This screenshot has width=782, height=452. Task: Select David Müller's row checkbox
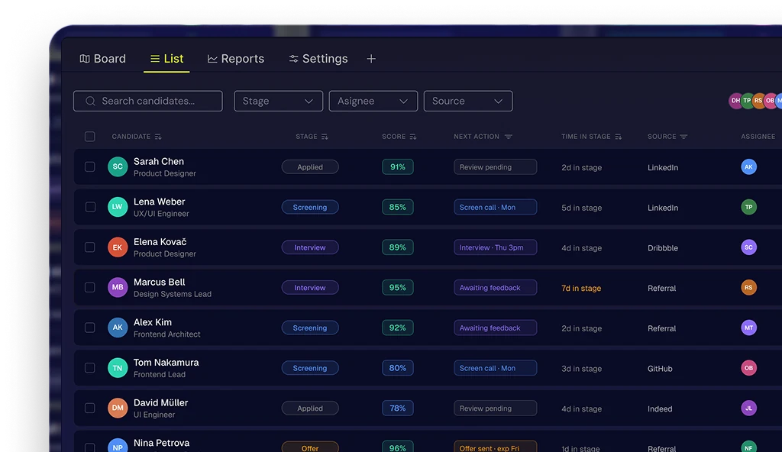(90, 408)
